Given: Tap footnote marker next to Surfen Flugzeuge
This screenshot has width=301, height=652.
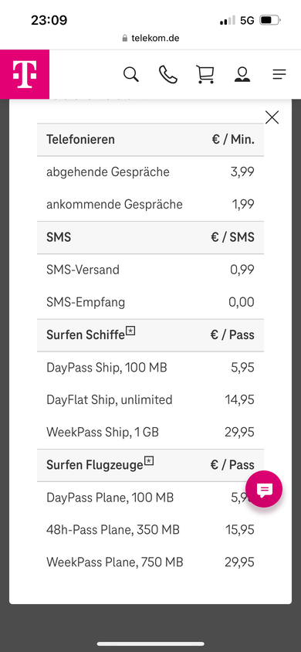Looking at the screenshot, I should (x=149, y=460).
